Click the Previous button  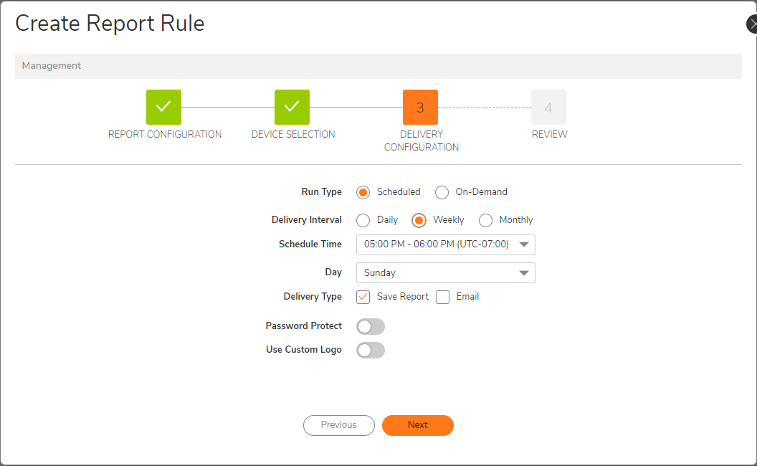click(x=339, y=425)
